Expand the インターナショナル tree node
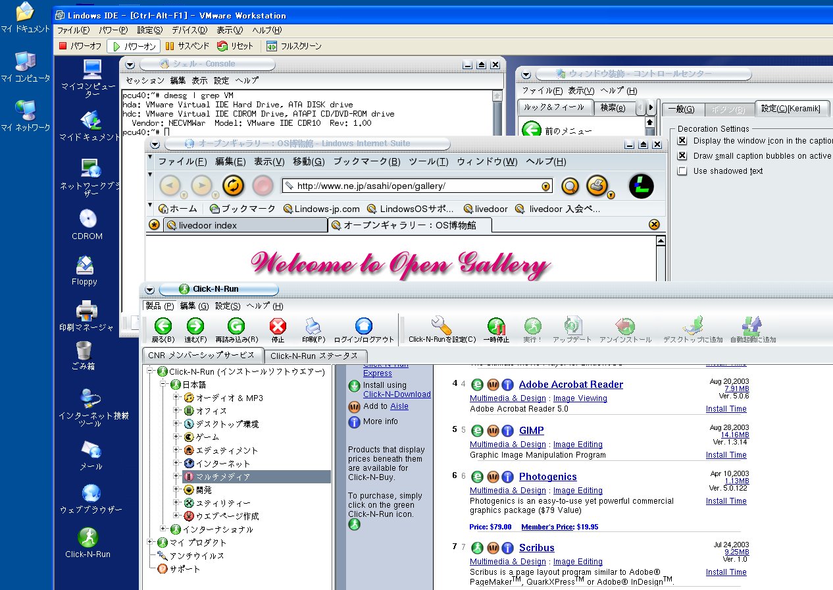Screen dimensions: 833x590 [163, 529]
